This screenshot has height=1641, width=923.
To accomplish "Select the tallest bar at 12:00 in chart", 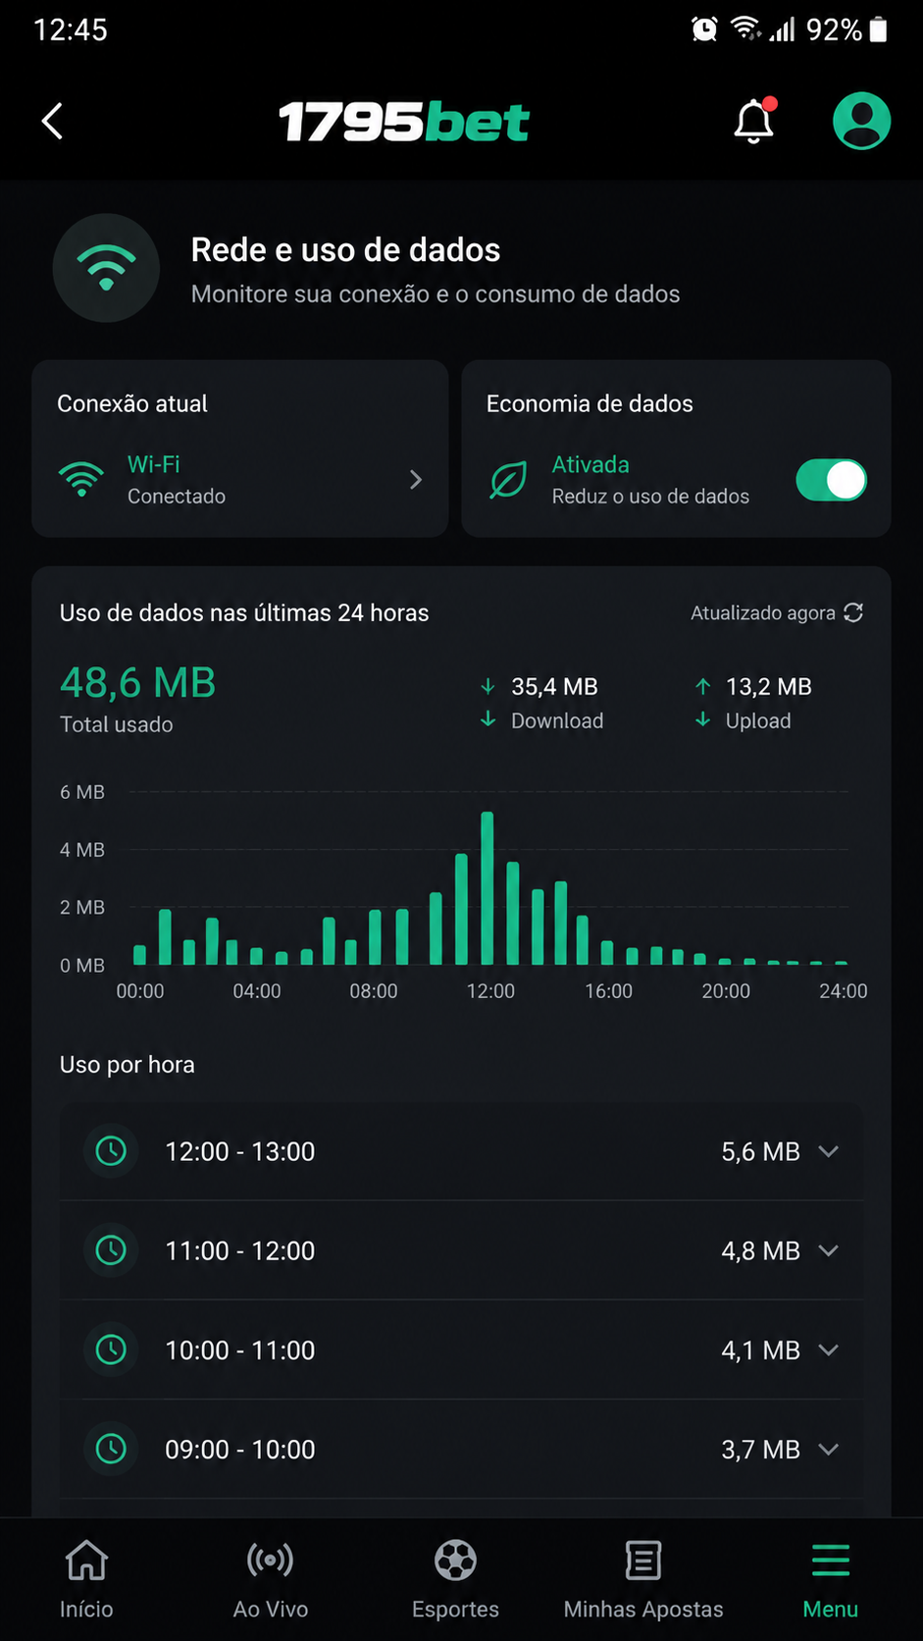I will click(487, 887).
